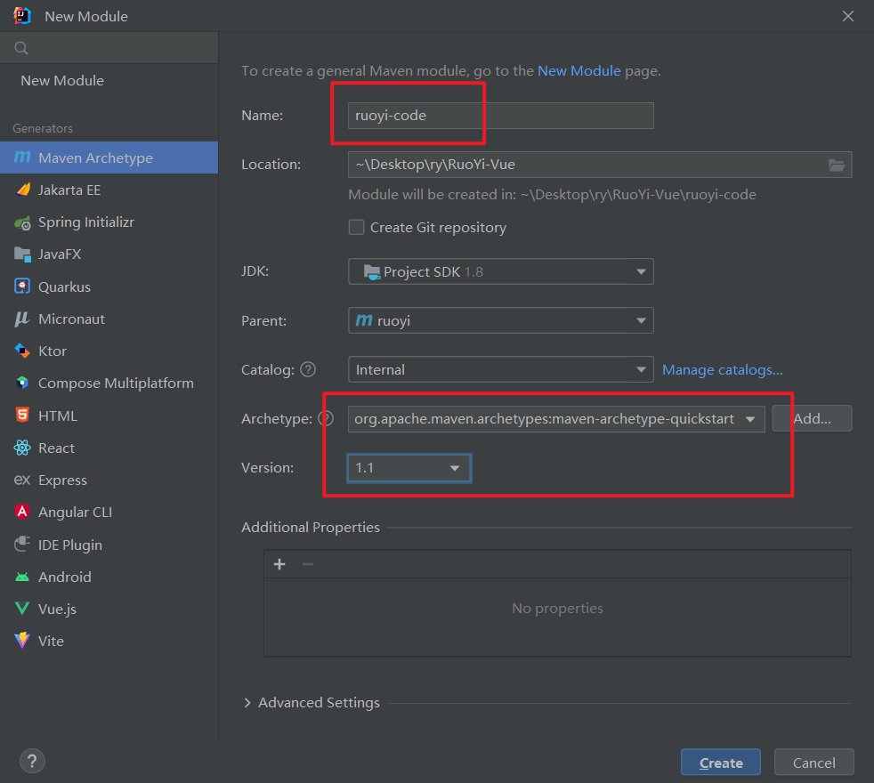Choose Quarkus generator entry
Screen dimensions: 874x783
tap(109, 287)
